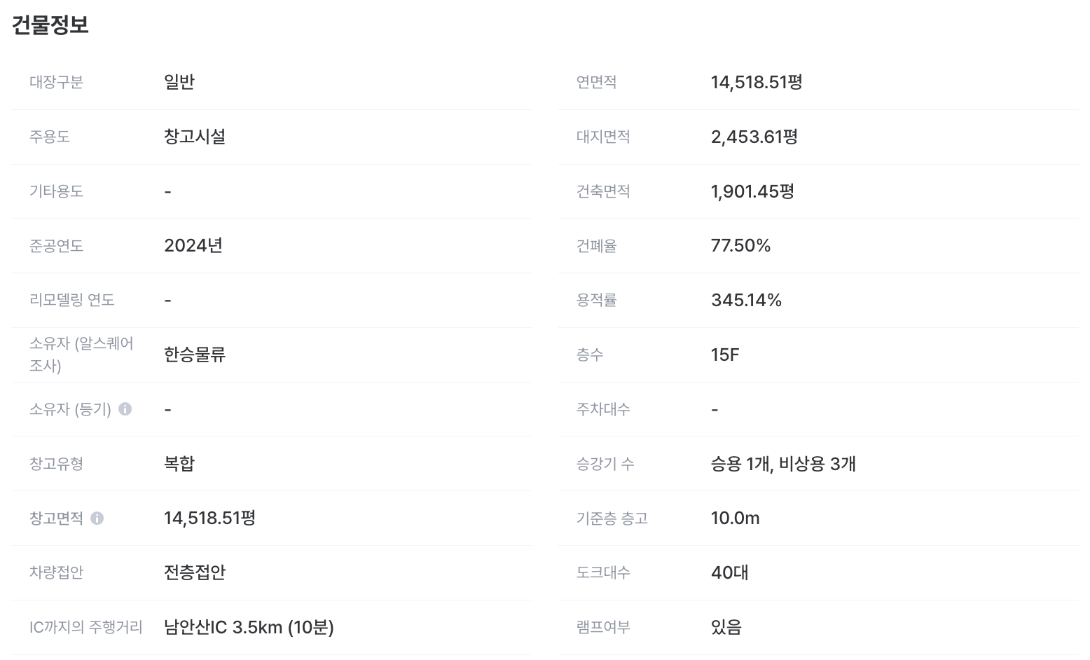Click the 차량접안 value 전층접안
This screenshot has height=660, width=1090.
tap(195, 572)
